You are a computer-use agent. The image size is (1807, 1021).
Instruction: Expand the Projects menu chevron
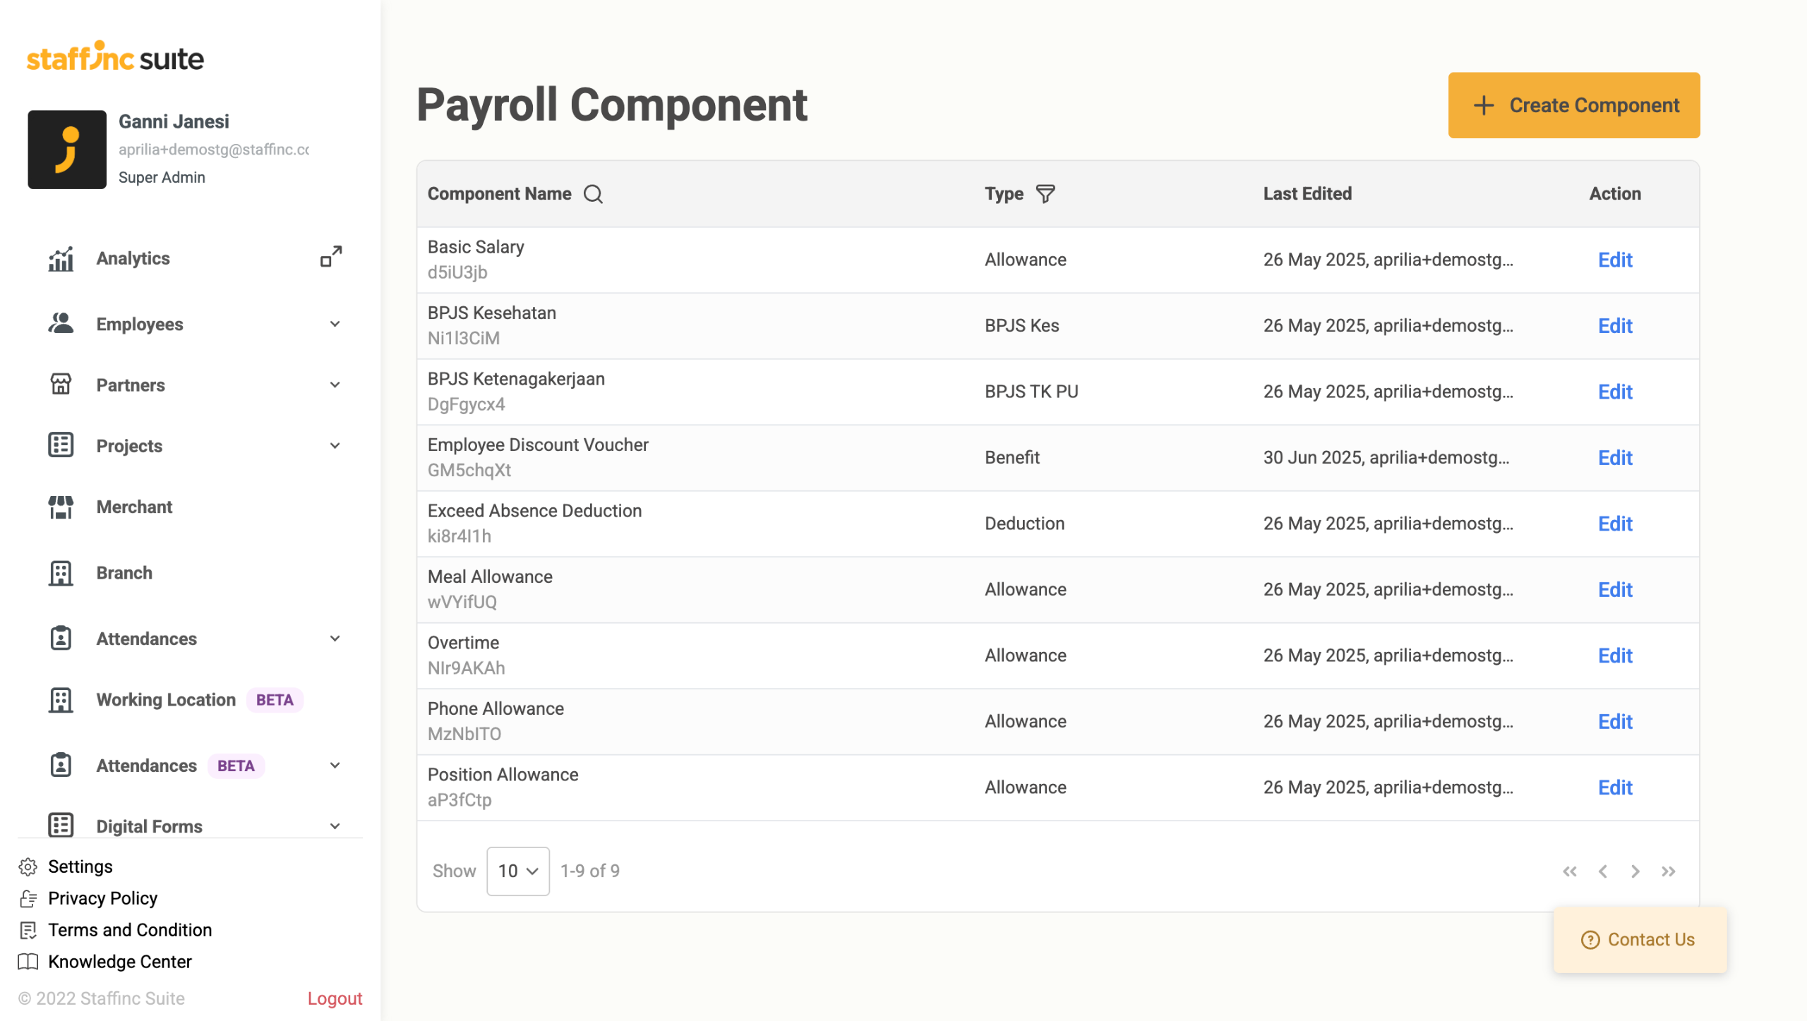(335, 446)
